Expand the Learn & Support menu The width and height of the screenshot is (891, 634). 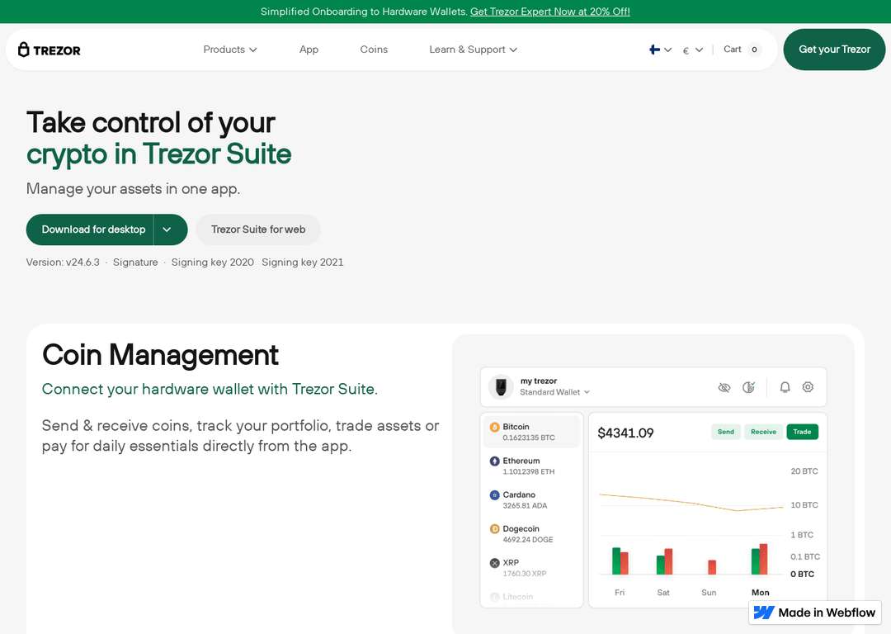pos(473,50)
